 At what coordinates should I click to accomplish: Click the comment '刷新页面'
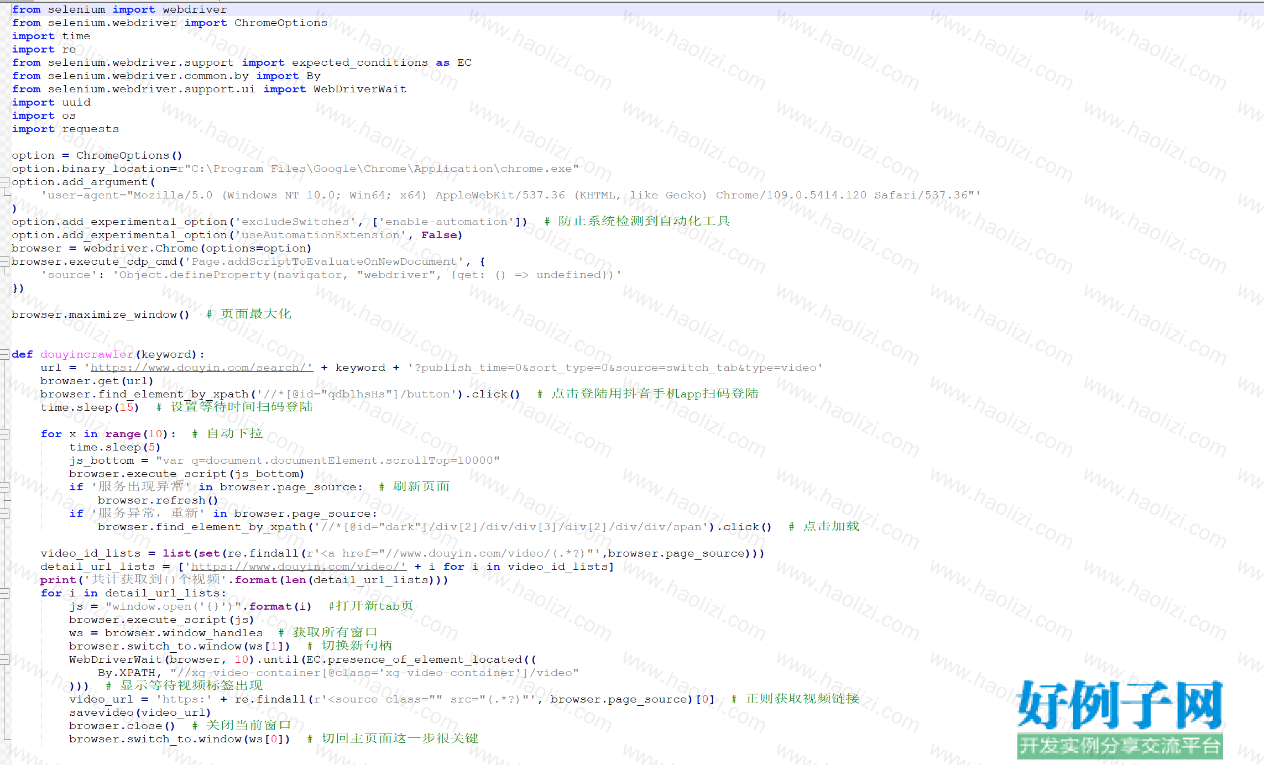pyautogui.click(x=421, y=486)
